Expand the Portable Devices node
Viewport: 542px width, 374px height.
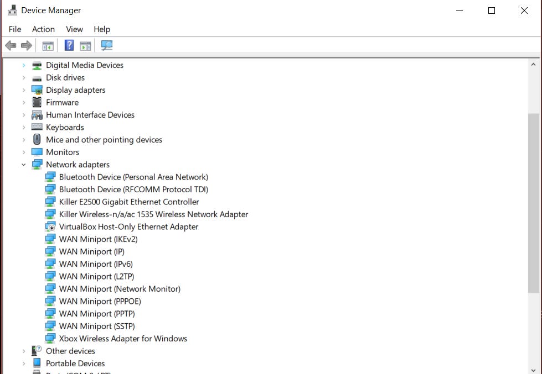[23, 364]
